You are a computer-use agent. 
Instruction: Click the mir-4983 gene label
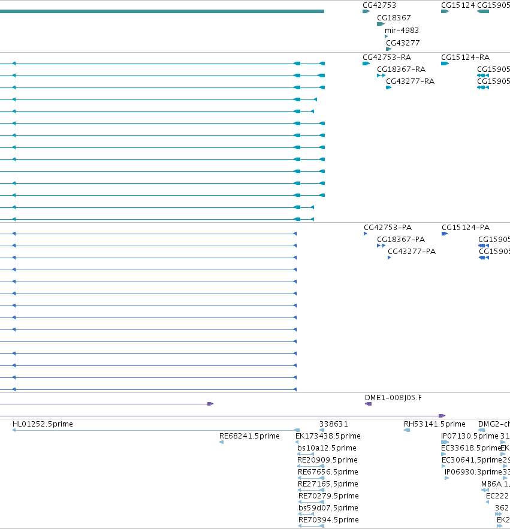(402, 30)
